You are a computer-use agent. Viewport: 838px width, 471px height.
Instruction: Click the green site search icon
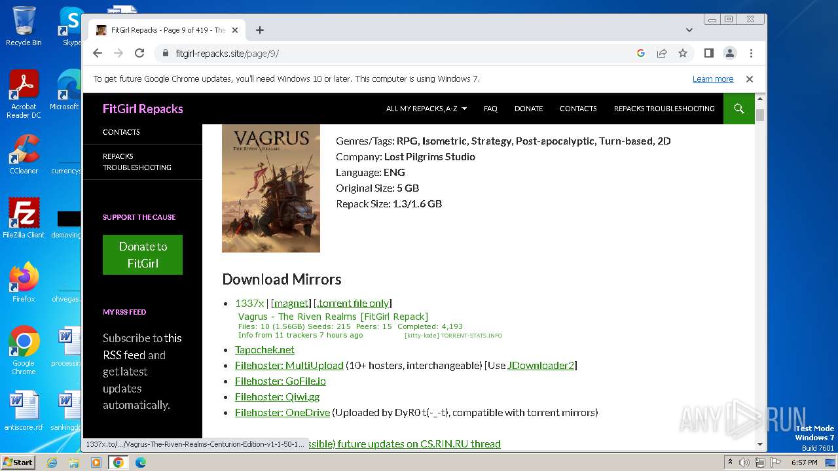tap(739, 109)
